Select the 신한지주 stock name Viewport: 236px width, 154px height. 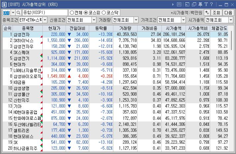point(21,100)
